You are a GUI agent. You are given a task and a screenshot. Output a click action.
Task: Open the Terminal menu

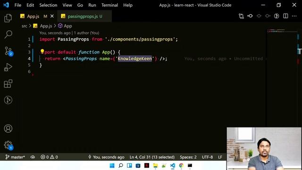click(109, 5)
